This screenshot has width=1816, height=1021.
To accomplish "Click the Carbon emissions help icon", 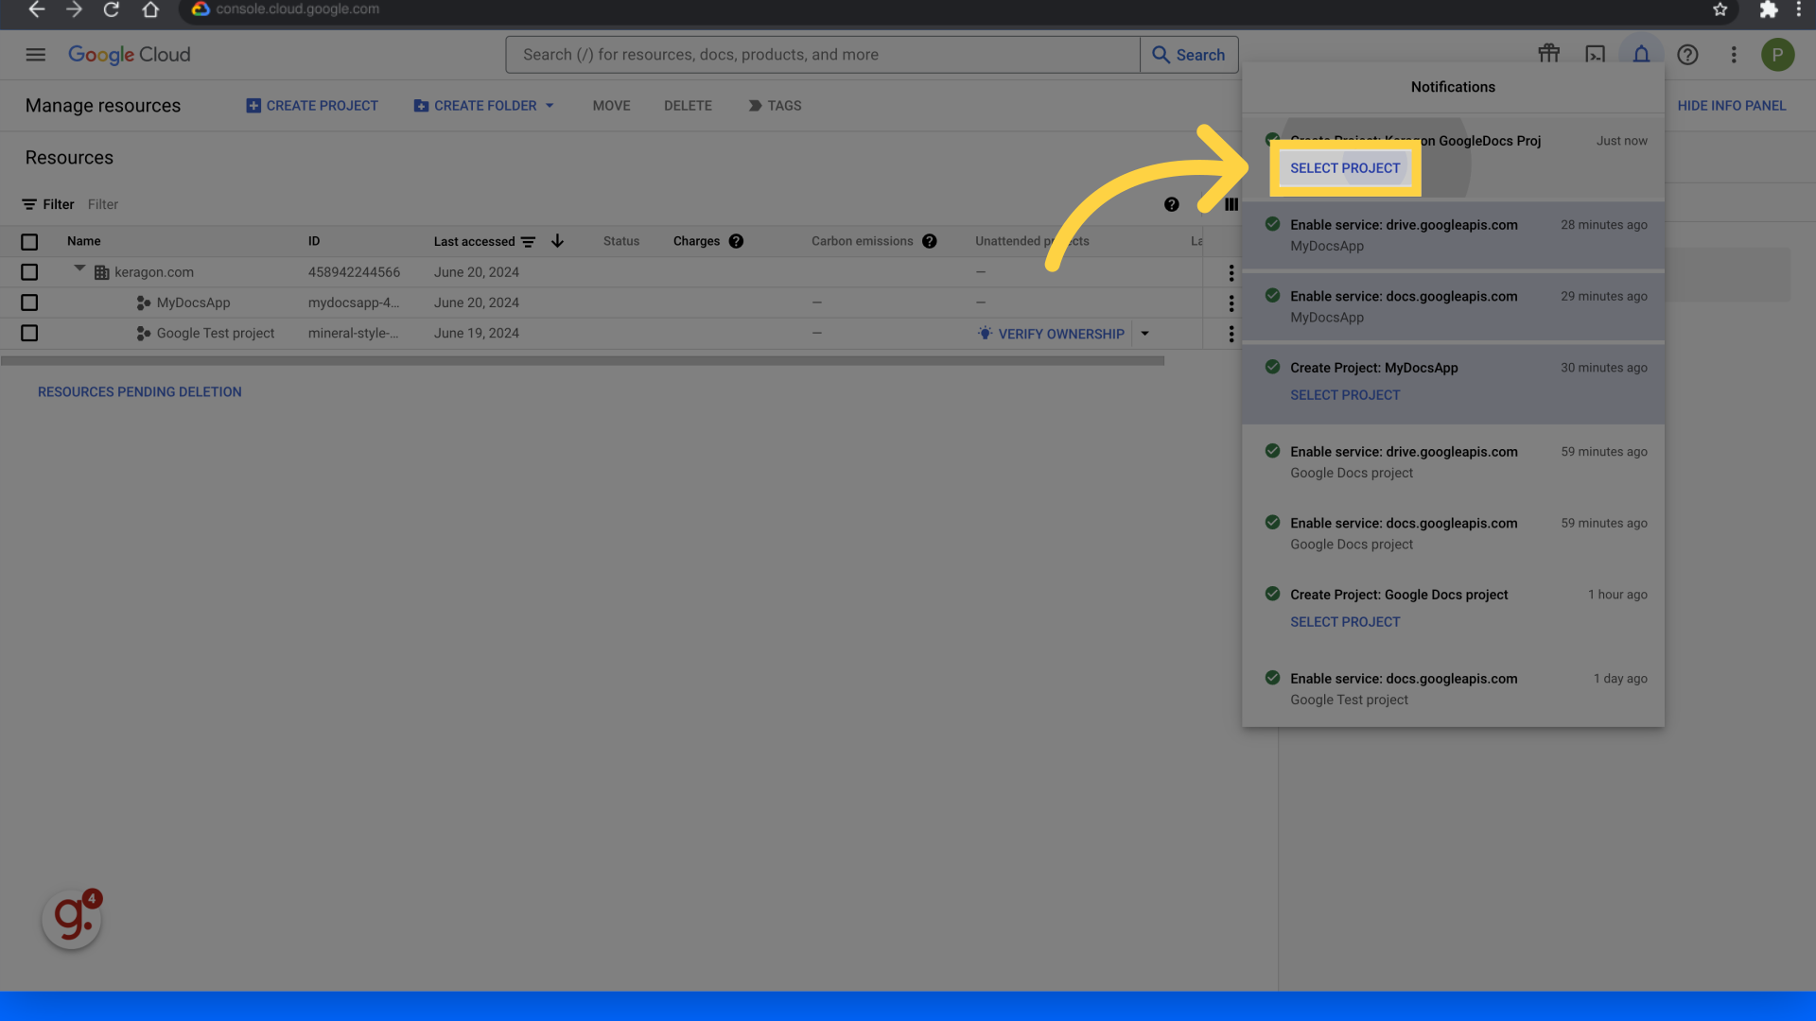I will point(929,241).
